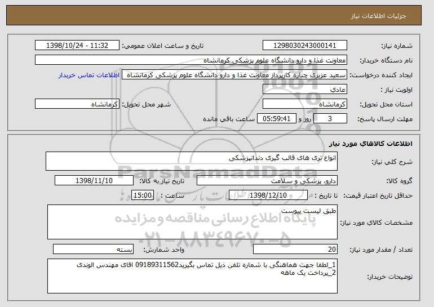Select the days remaining field showing 3
The height and width of the screenshot is (307, 434).
tap(330, 119)
